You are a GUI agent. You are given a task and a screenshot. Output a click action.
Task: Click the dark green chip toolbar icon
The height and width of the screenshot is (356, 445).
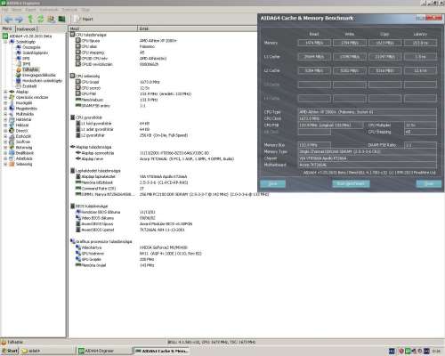point(61,20)
